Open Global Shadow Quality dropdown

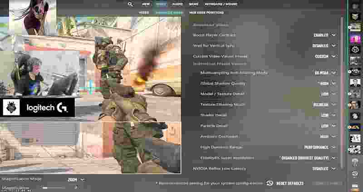[328, 84]
